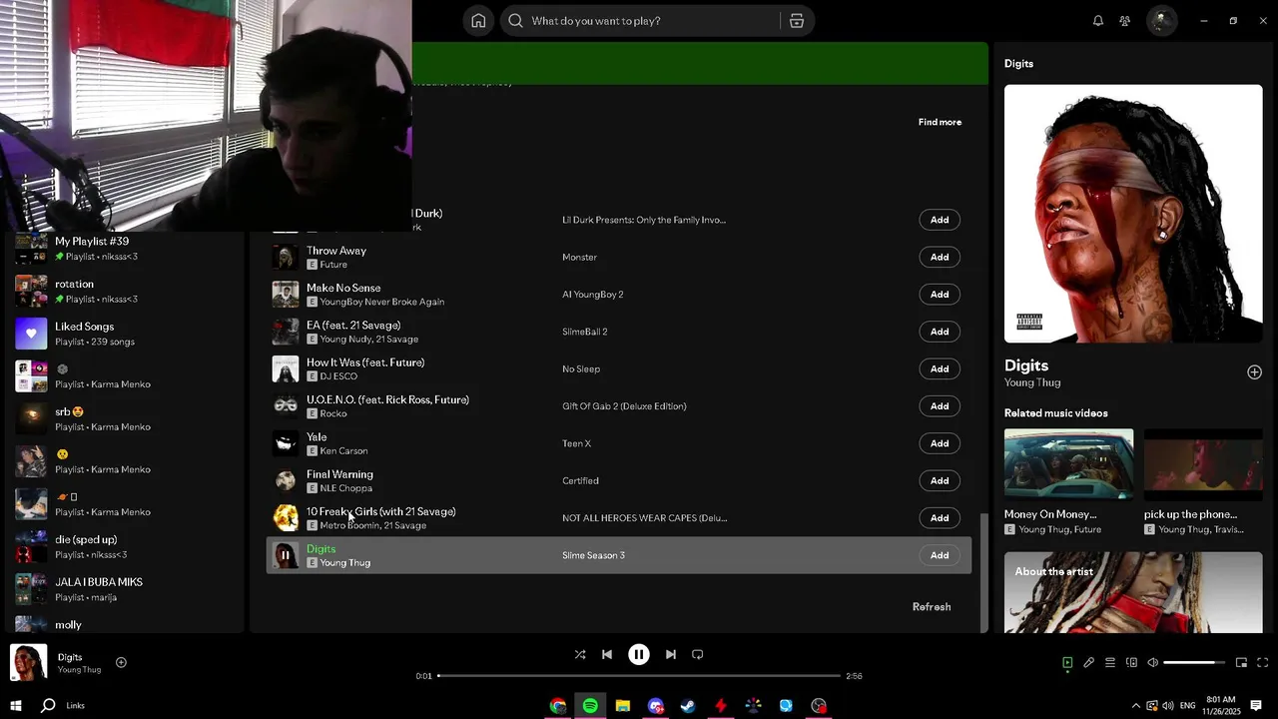Image resolution: width=1278 pixels, height=719 pixels.
Task: Open artist NLE Choppa link
Action: (345, 488)
